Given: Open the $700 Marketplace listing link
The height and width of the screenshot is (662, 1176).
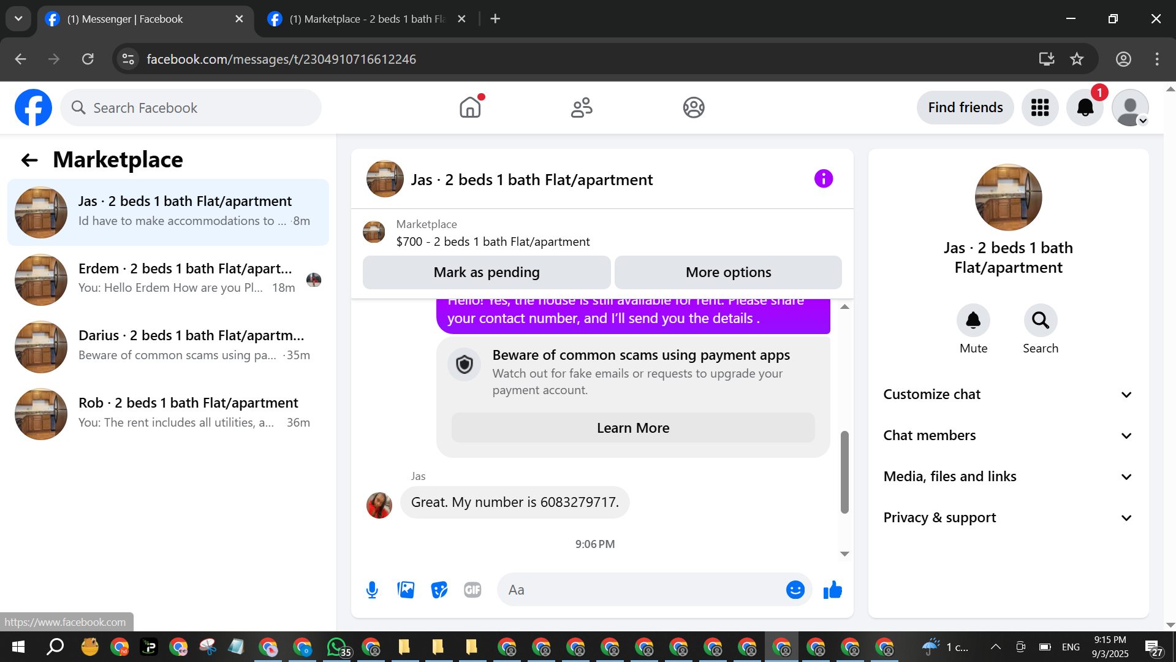Looking at the screenshot, I should [x=493, y=242].
